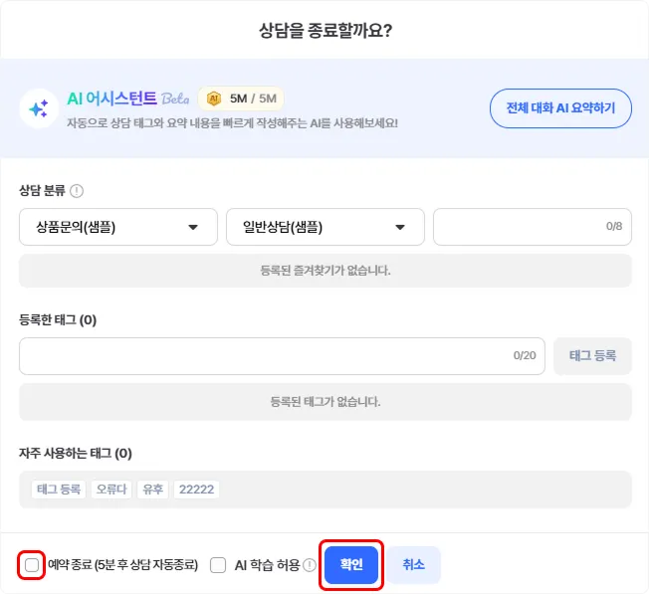Click the AI assistant sparkle icon
649x594 pixels.
point(40,108)
